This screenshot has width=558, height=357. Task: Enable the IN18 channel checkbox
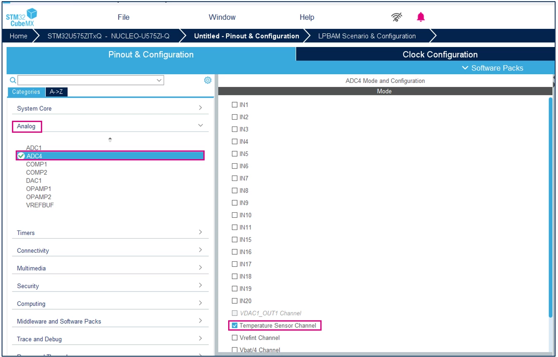[235, 277]
